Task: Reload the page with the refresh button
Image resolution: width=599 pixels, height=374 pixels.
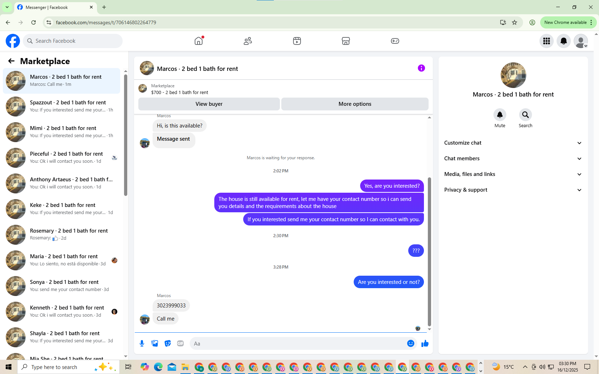Action: pos(34,22)
